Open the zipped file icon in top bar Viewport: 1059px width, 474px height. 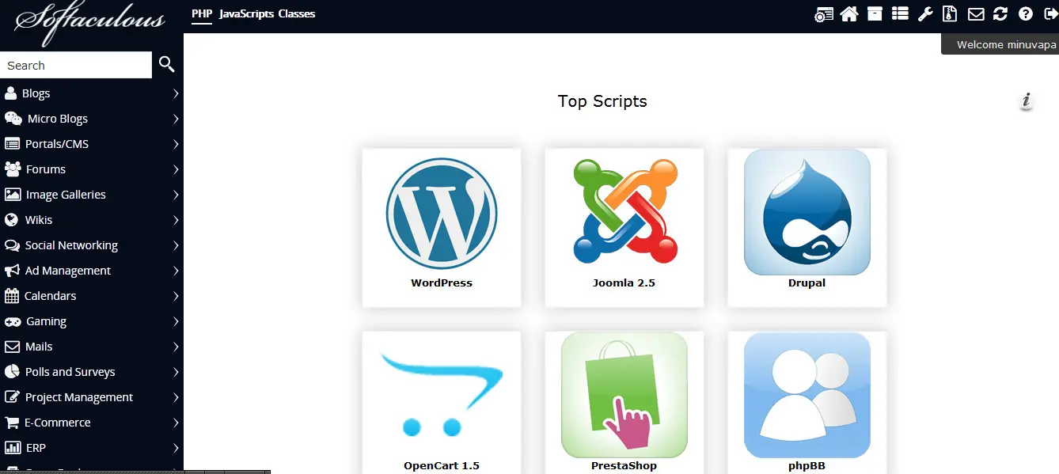(x=951, y=13)
